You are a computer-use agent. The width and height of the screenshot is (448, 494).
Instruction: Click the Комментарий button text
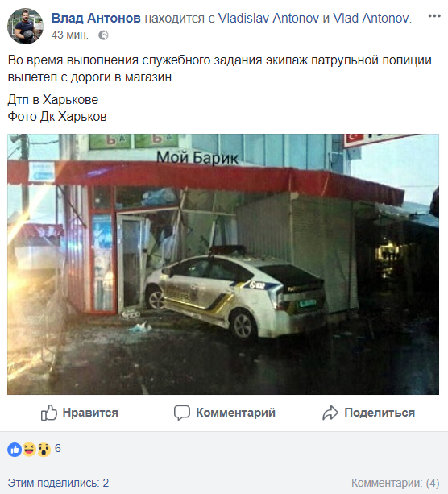tap(235, 413)
